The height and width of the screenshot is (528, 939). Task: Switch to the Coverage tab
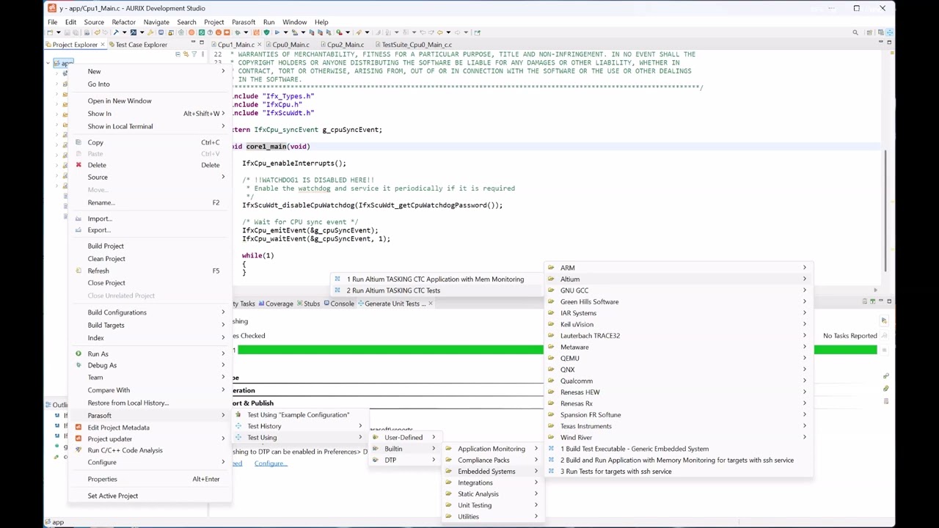click(x=275, y=304)
